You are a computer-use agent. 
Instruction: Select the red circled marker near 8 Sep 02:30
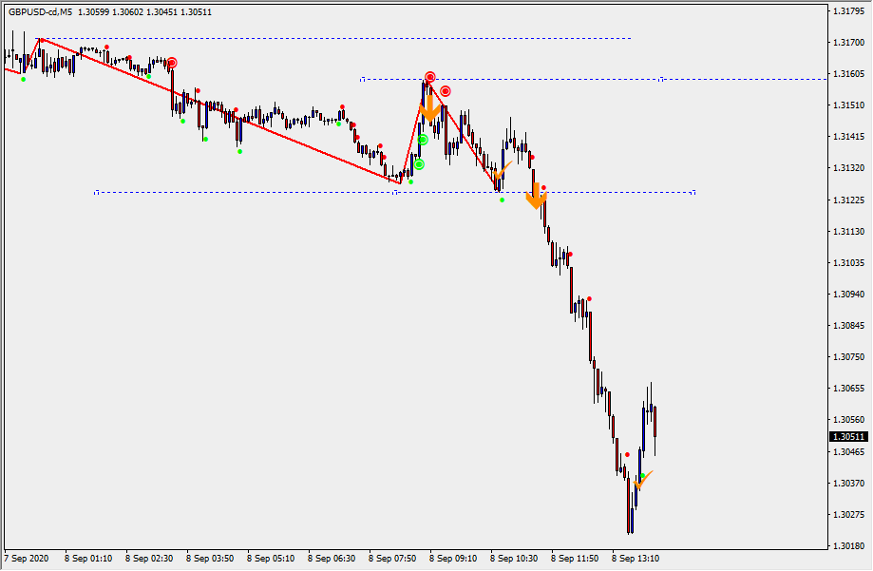pos(172,63)
